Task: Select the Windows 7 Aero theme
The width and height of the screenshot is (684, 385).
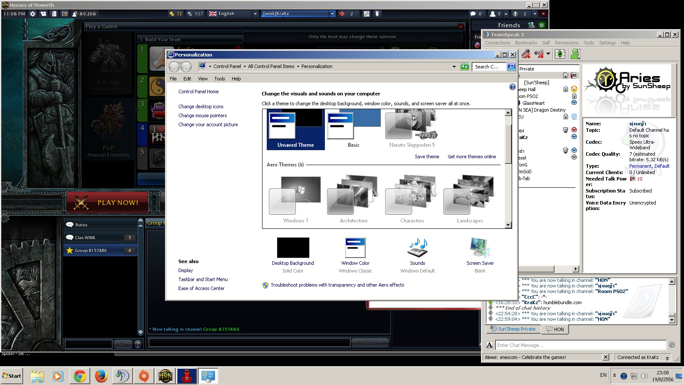Action: coord(295,199)
